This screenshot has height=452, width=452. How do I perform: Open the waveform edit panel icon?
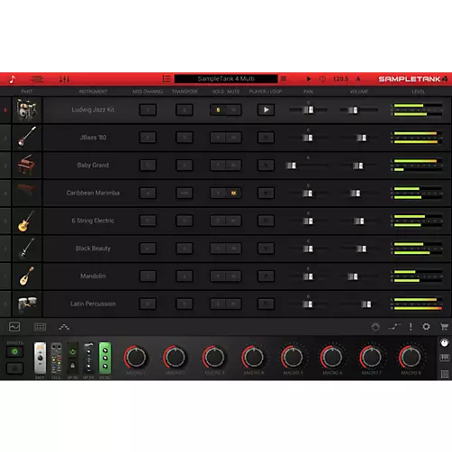[x=14, y=326]
